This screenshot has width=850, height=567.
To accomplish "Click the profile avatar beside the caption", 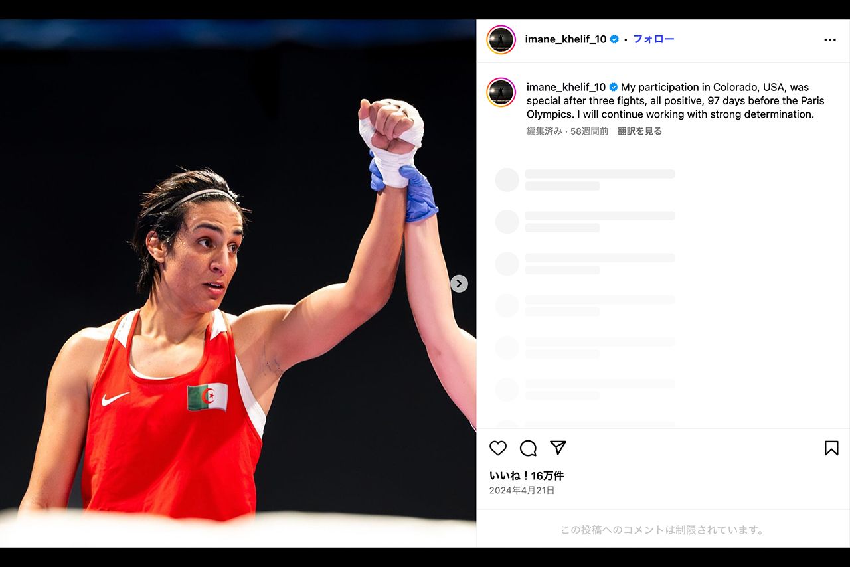I will [x=501, y=92].
